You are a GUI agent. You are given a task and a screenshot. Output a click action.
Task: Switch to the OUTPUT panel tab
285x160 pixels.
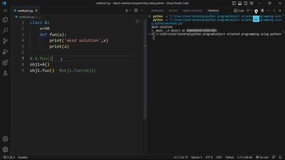(173, 11)
